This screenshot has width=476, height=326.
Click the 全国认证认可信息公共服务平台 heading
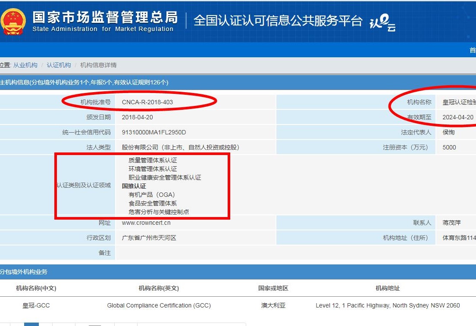click(x=278, y=21)
